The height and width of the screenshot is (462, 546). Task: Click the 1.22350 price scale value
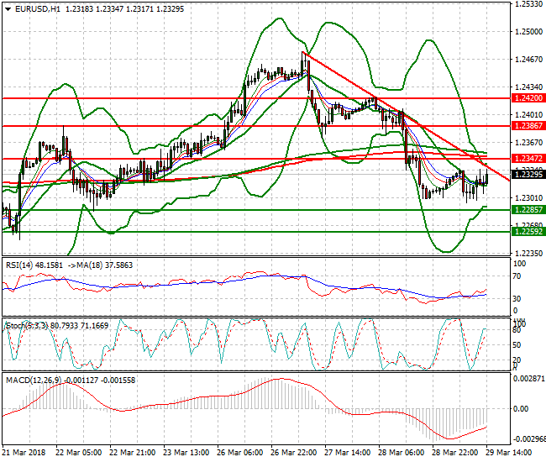tap(528, 254)
